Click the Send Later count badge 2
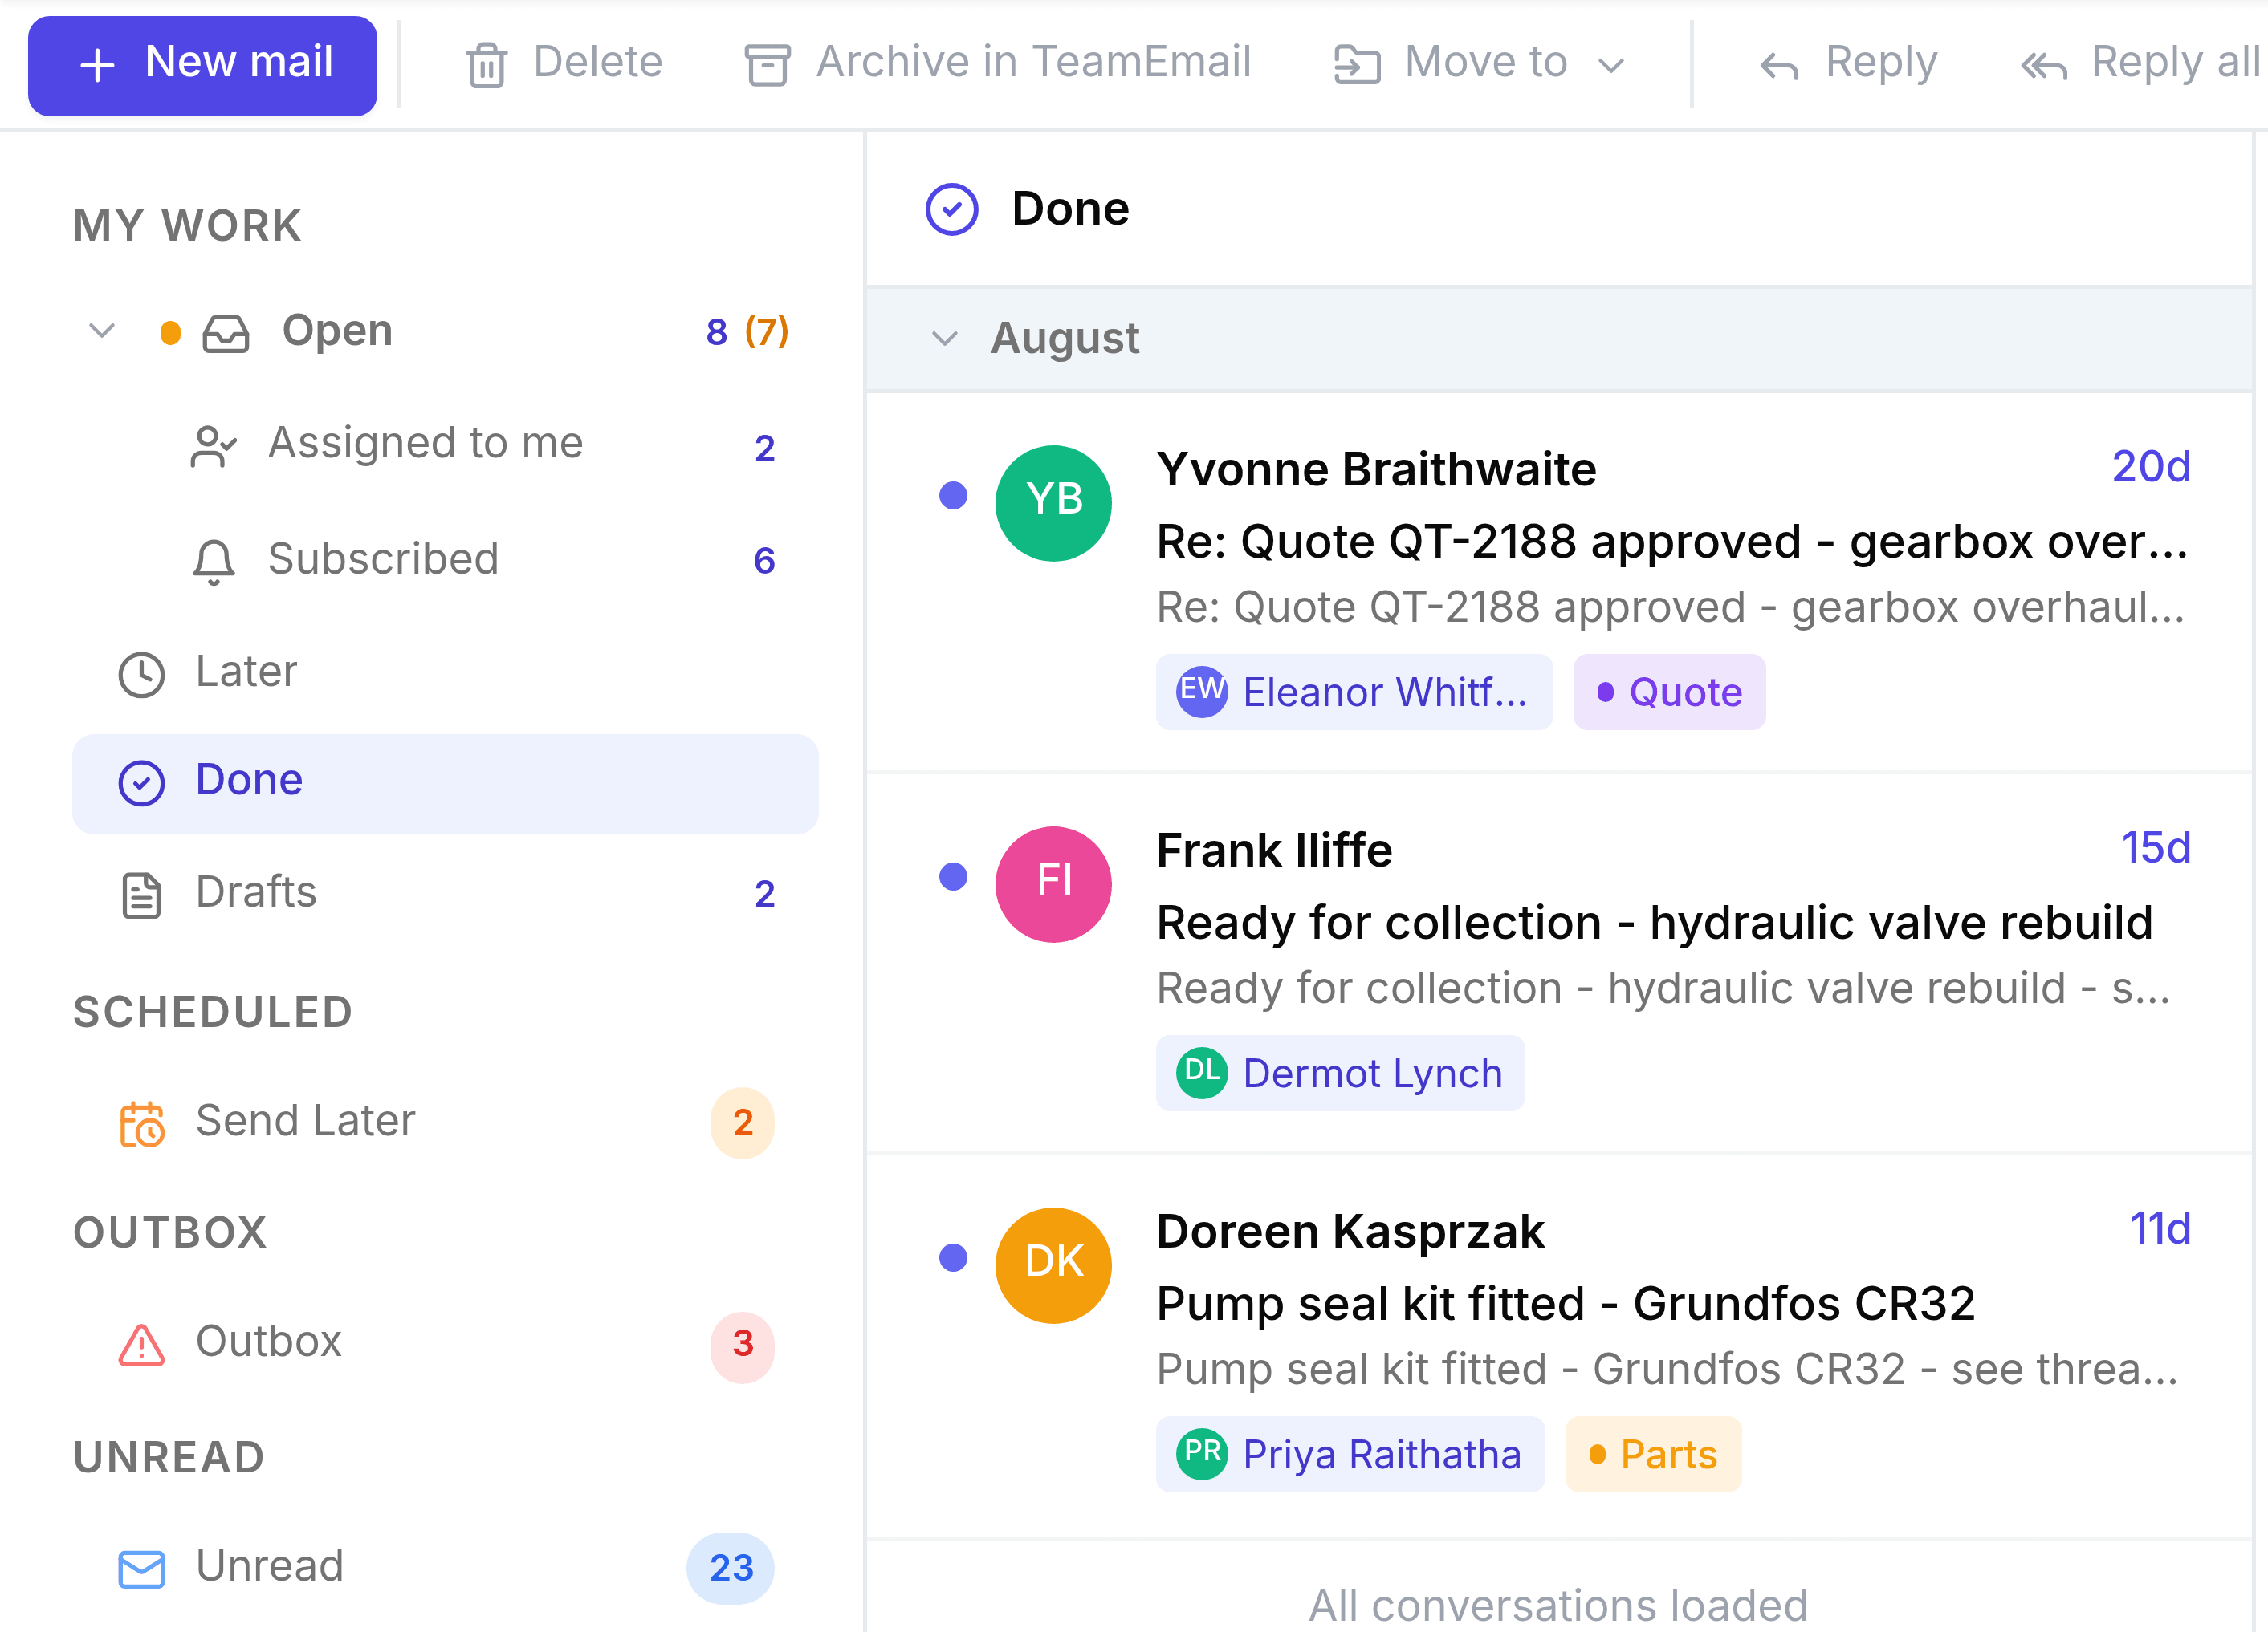Screen dimensions: 2268x1632 coord(742,1123)
